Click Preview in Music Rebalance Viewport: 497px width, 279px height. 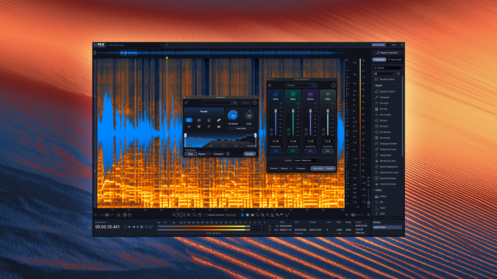(274, 168)
